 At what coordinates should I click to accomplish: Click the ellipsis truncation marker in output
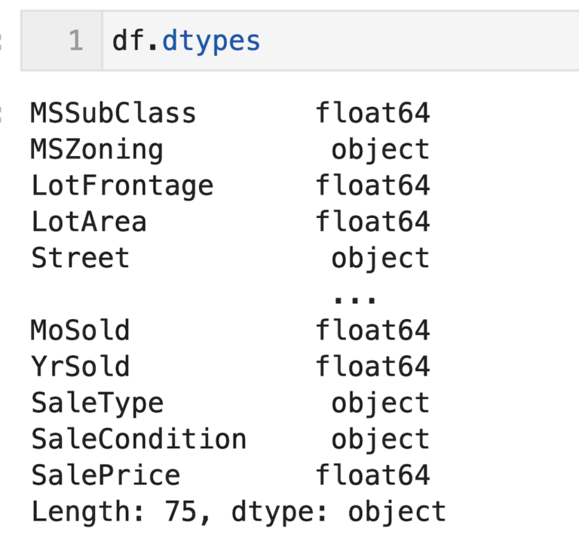355,296
